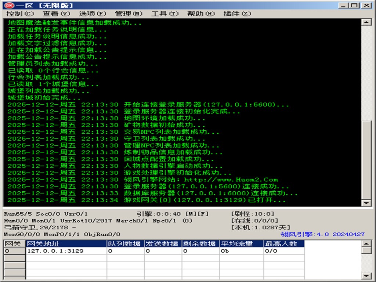376x282 pixels.
Task: Click gateway table scroll up arrow
Action: tap(366, 244)
